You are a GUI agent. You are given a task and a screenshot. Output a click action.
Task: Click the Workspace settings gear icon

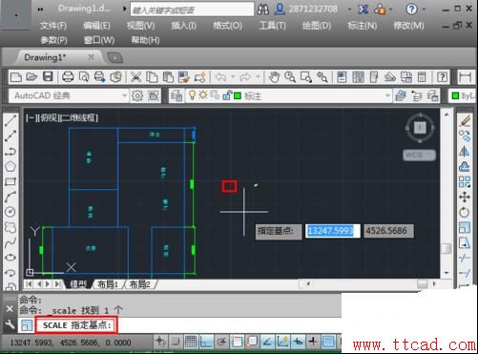pos(137,95)
